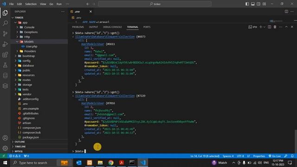
Task: Open the Run and Debug view
Action: tap(5, 44)
